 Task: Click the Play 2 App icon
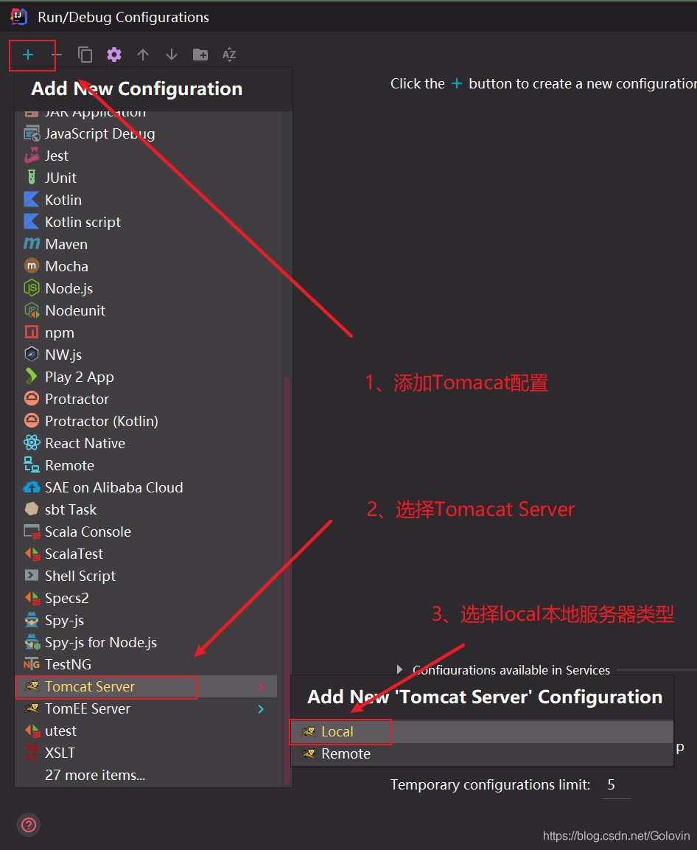(x=32, y=377)
